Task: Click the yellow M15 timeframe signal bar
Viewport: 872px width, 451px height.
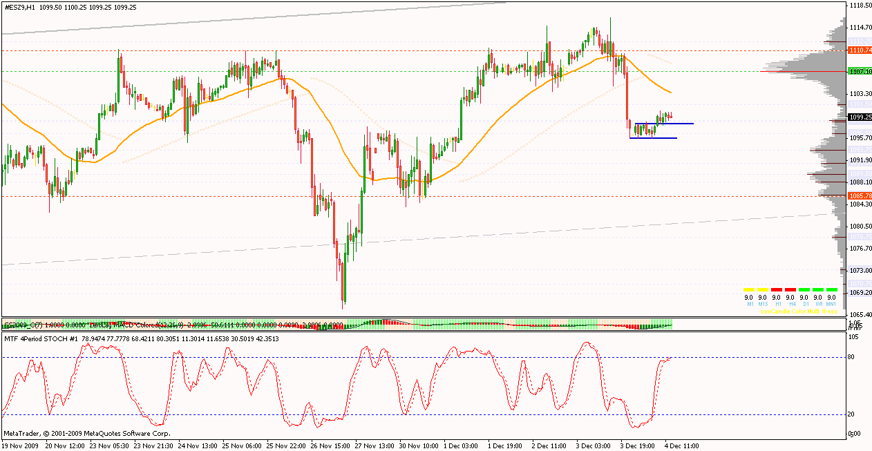Action: pyautogui.click(x=762, y=289)
